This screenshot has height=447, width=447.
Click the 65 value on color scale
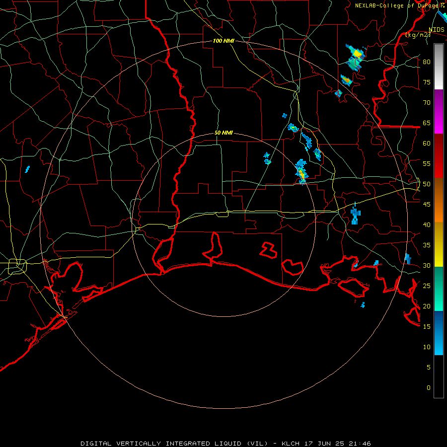click(427, 123)
